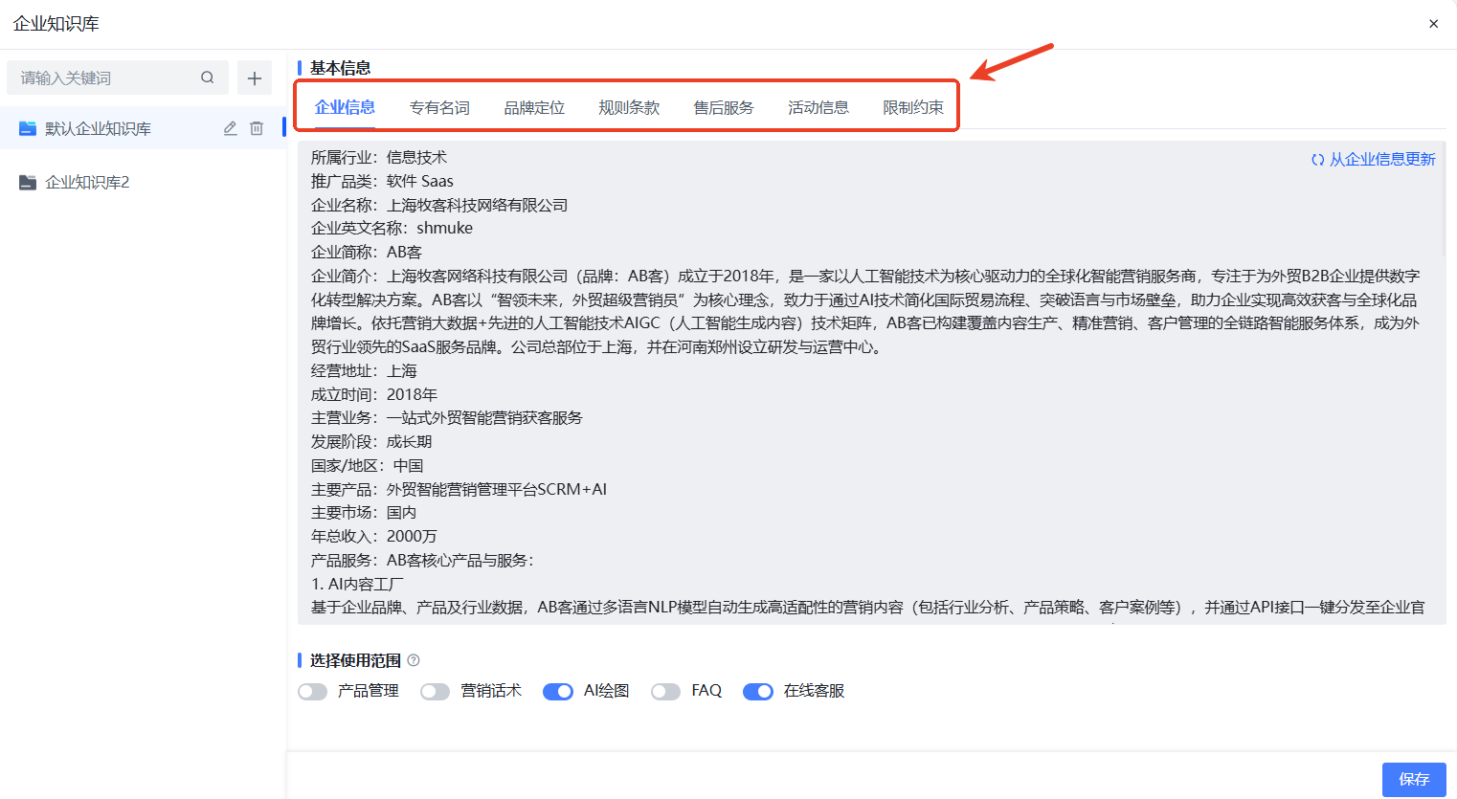Add a new knowledge base with plus
Viewport: 1457px width, 799px height.
click(x=255, y=78)
